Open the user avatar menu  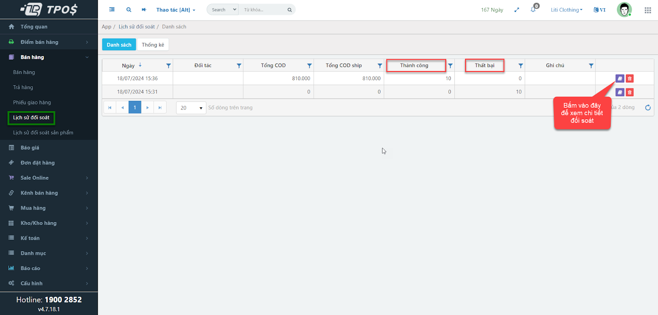pyautogui.click(x=624, y=9)
